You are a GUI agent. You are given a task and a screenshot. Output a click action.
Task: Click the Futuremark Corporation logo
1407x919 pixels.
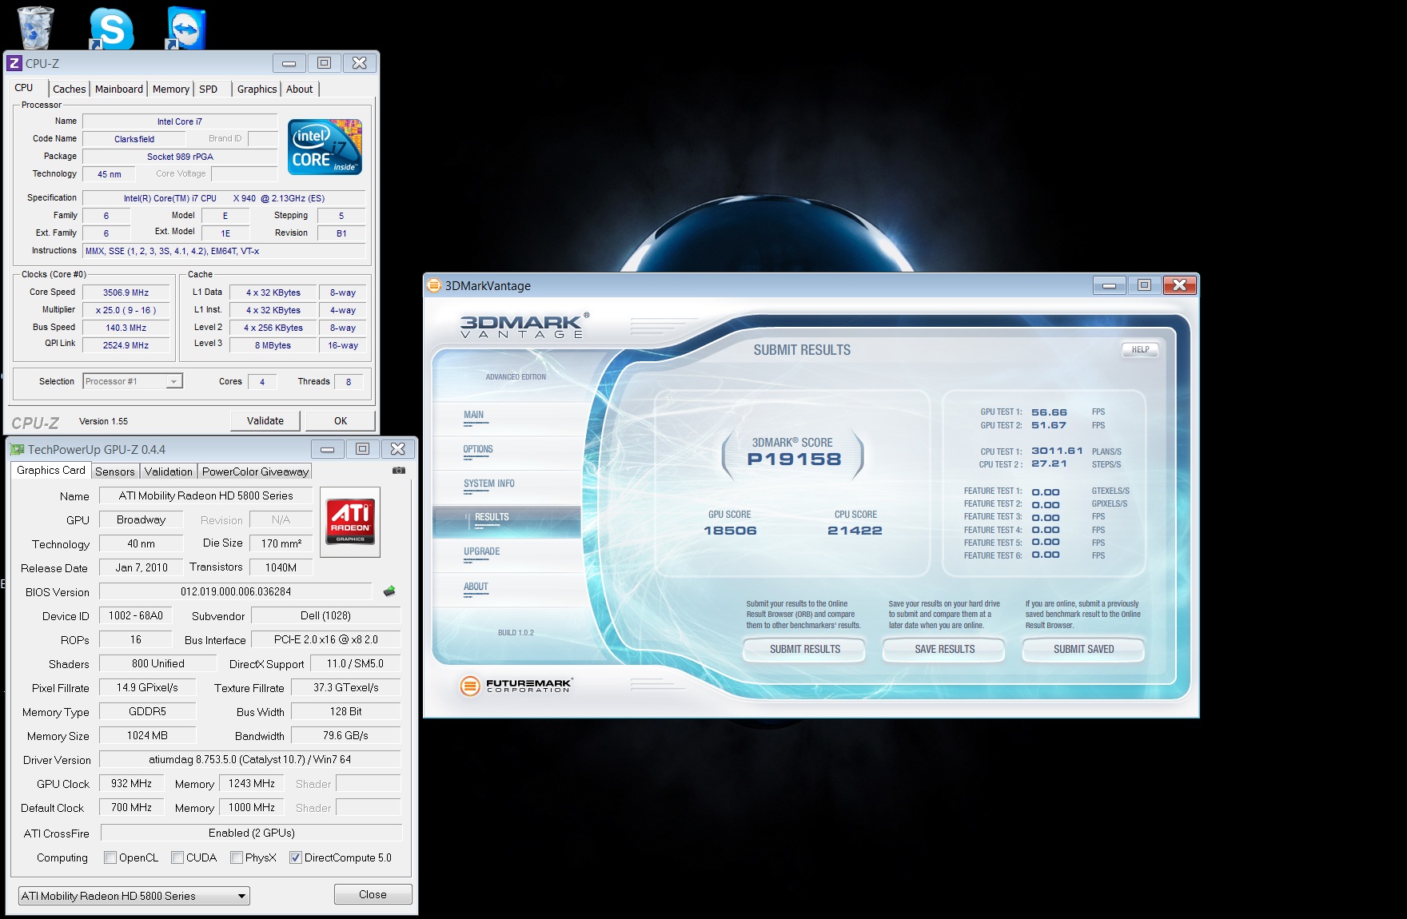(516, 686)
